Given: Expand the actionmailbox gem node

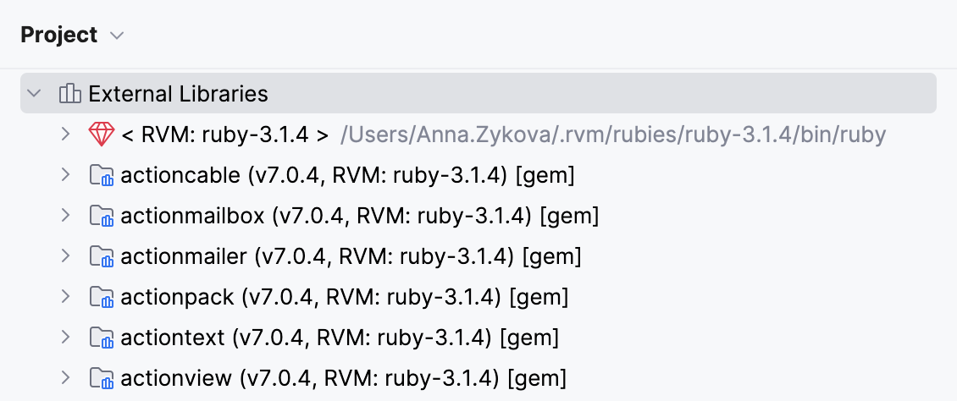Looking at the screenshot, I should tap(65, 216).
